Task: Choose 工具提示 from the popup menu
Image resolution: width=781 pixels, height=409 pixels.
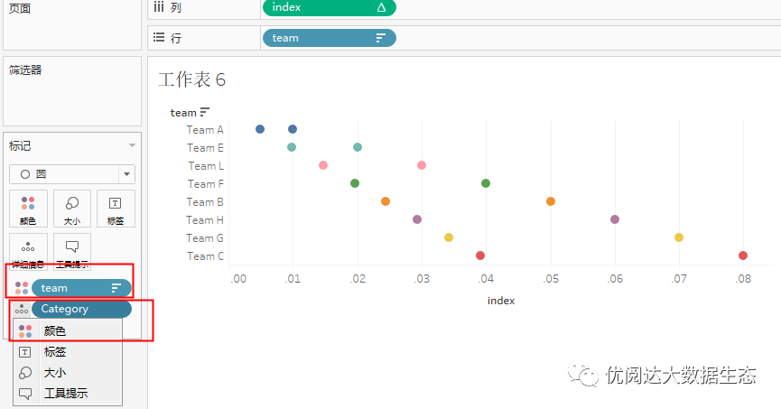Action: coord(66,394)
